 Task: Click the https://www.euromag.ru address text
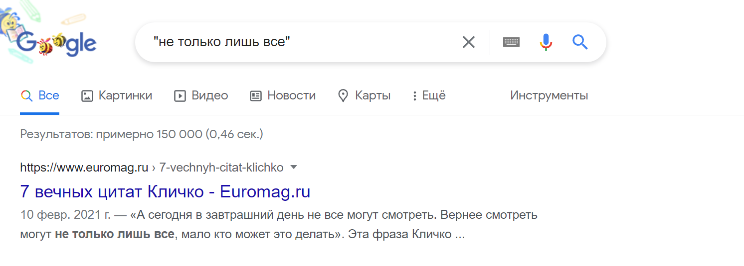coord(84,168)
